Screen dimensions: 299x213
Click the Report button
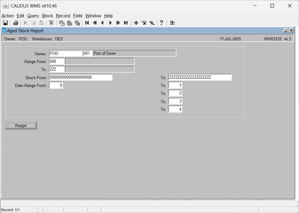click(21, 125)
